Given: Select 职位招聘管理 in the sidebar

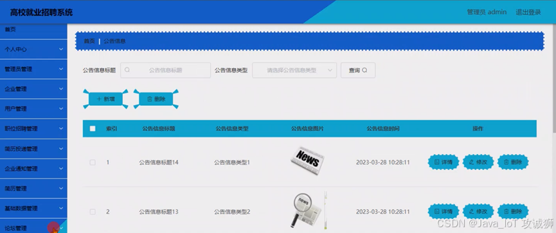Looking at the screenshot, I should 33,128.
